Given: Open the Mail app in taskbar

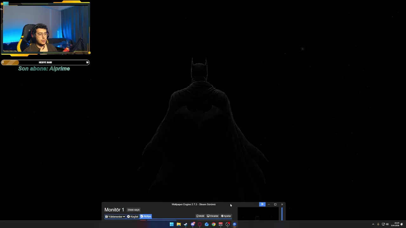Looking at the screenshot, I should point(206,224).
